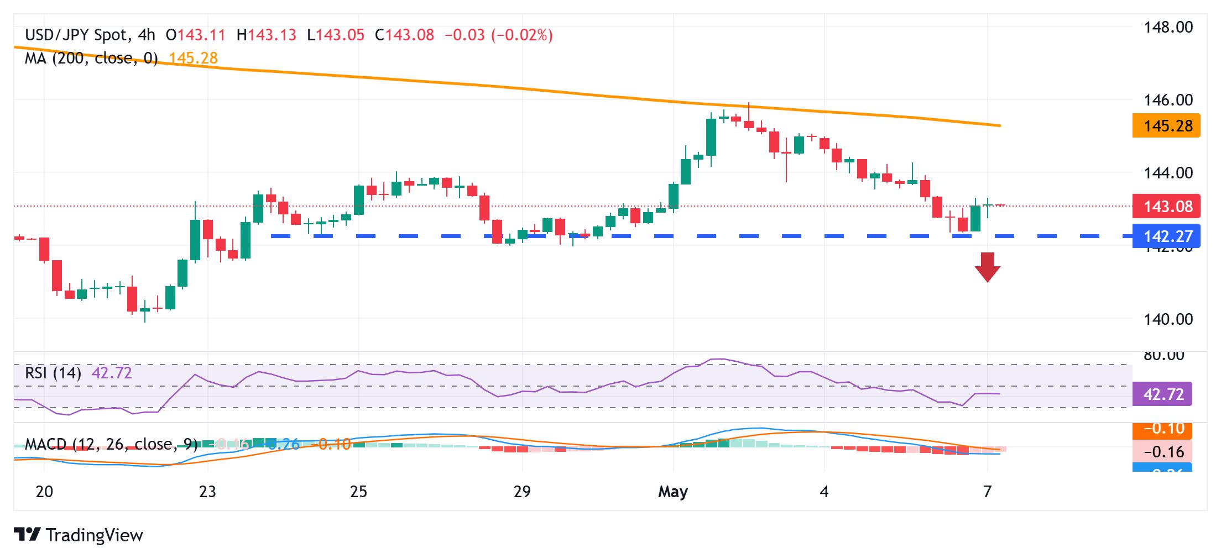This screenshot has width=1221, height=559.
Task: Click the orange -0.10 MACD signal tag
Action: (x=1162, y=429)
